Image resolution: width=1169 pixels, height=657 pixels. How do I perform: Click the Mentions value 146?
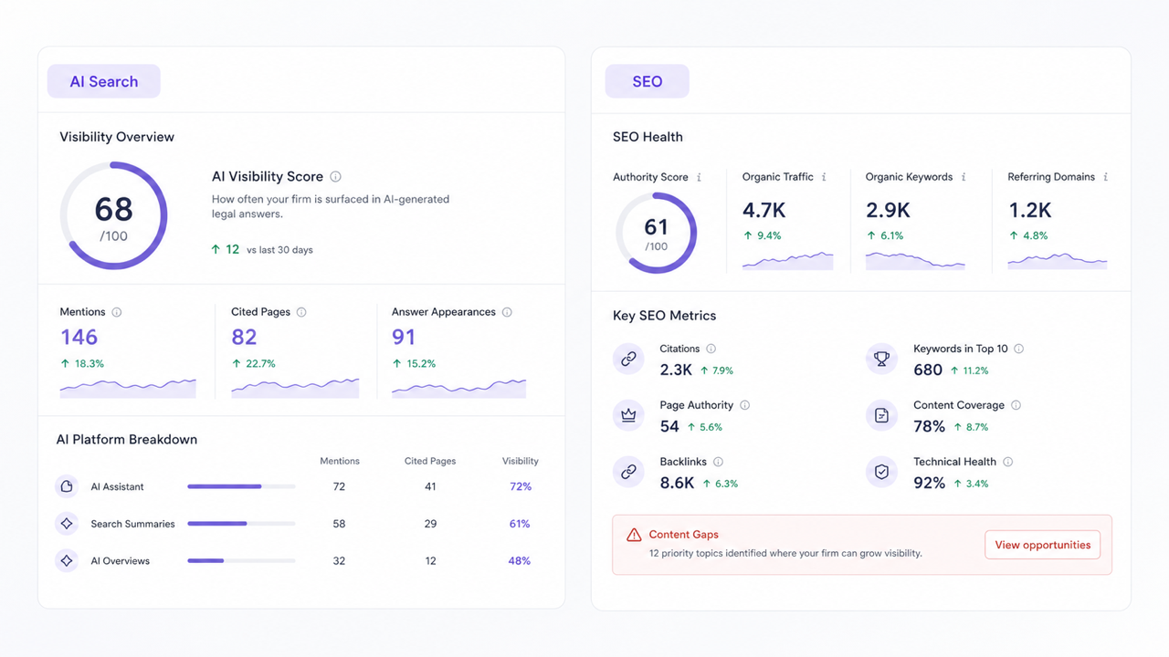[79, 338]
